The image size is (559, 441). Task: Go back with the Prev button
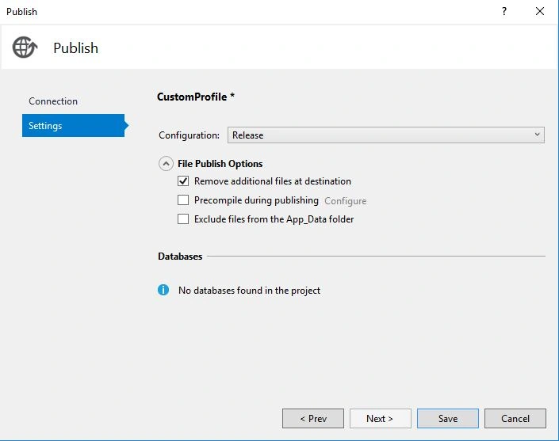[313, 418]
